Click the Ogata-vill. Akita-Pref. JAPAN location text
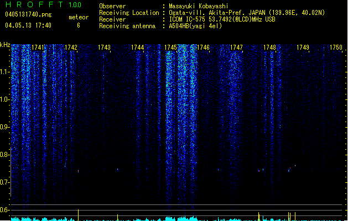This screenshot has width=348, height=221. pyautogui.click(x=247, y=13)
